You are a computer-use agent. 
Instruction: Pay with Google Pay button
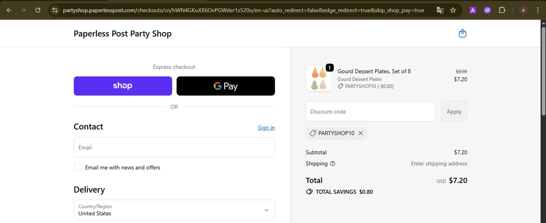(226, 86)
